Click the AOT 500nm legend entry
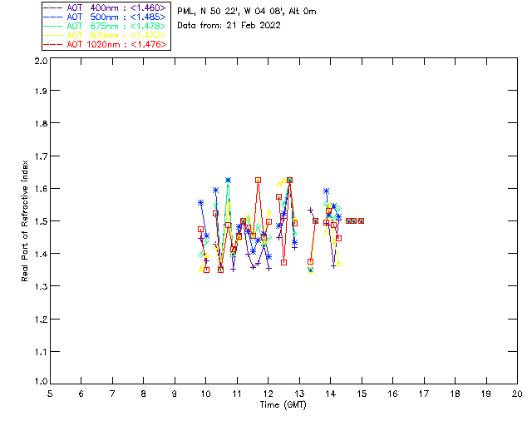This screenshot has width=532, height=426. pyautogui.click(x=105, y=17)
